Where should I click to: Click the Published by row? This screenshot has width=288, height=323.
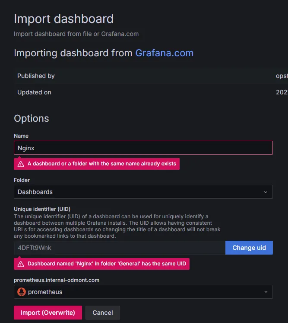pos(151,76)
